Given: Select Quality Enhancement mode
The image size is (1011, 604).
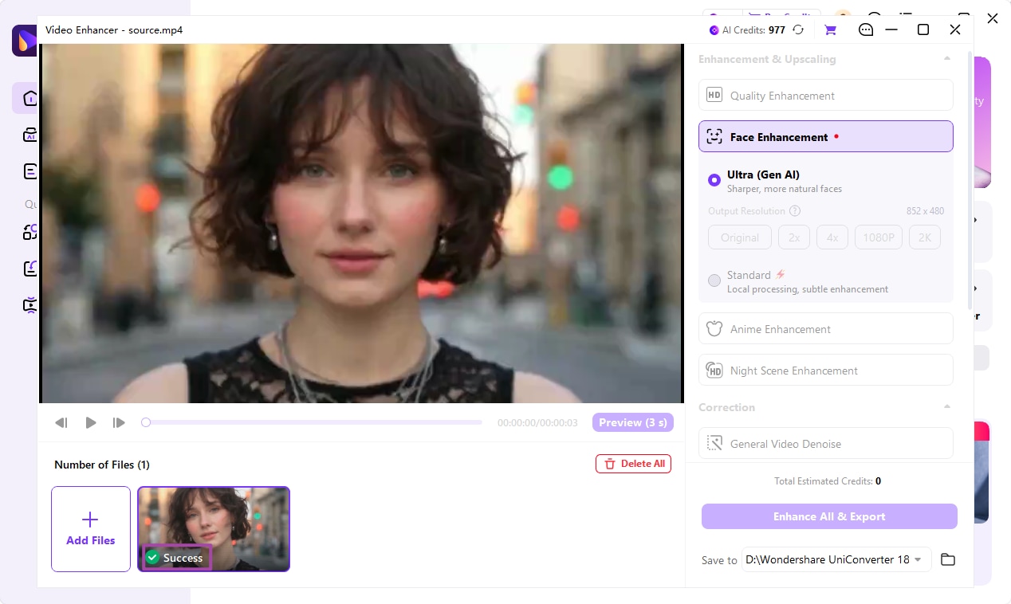Looking at the screenshot, I should [x=826, y=95].
